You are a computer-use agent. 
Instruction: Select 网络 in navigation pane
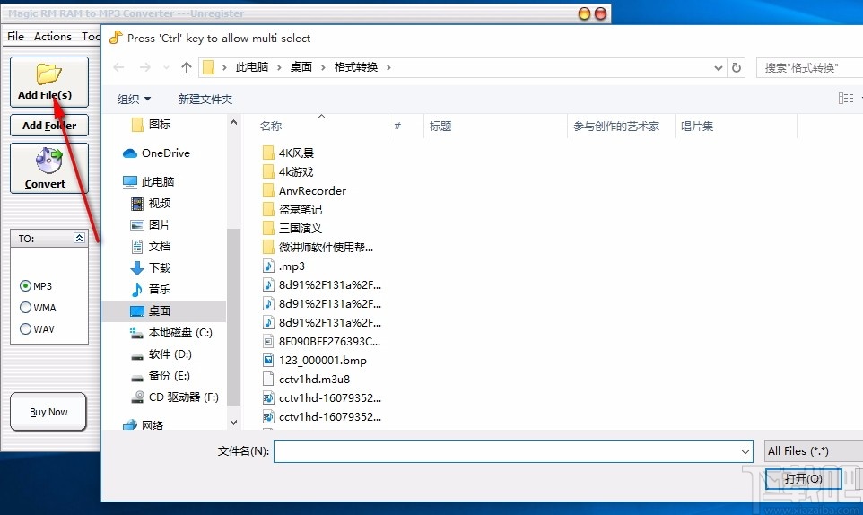point(144,424)
